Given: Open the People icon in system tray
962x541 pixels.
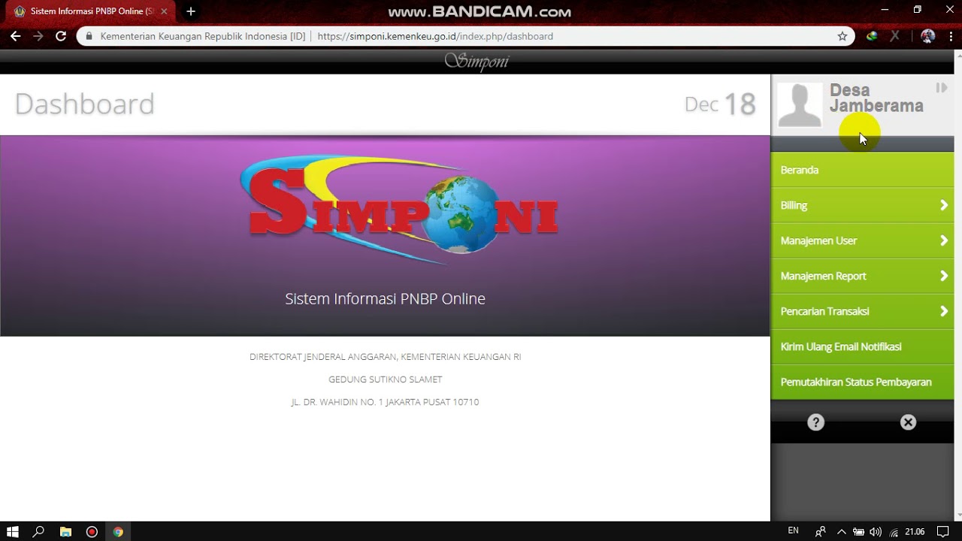Looking at the screenshot, I should [x=820, y=531].
